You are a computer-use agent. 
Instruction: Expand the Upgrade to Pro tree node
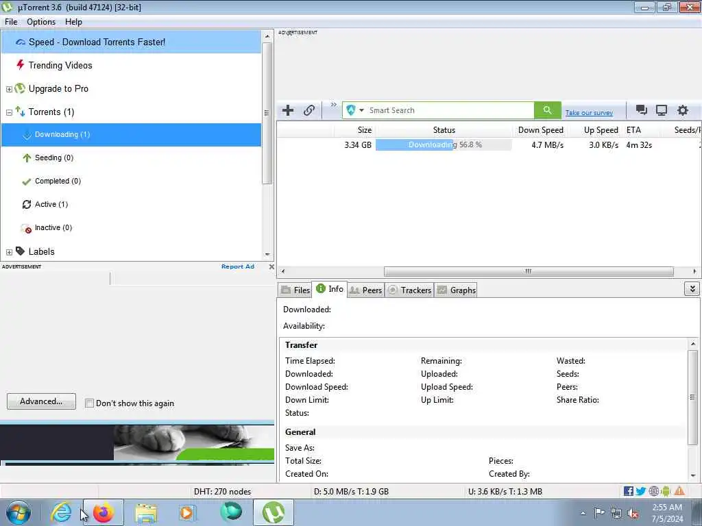click(9, 89)
